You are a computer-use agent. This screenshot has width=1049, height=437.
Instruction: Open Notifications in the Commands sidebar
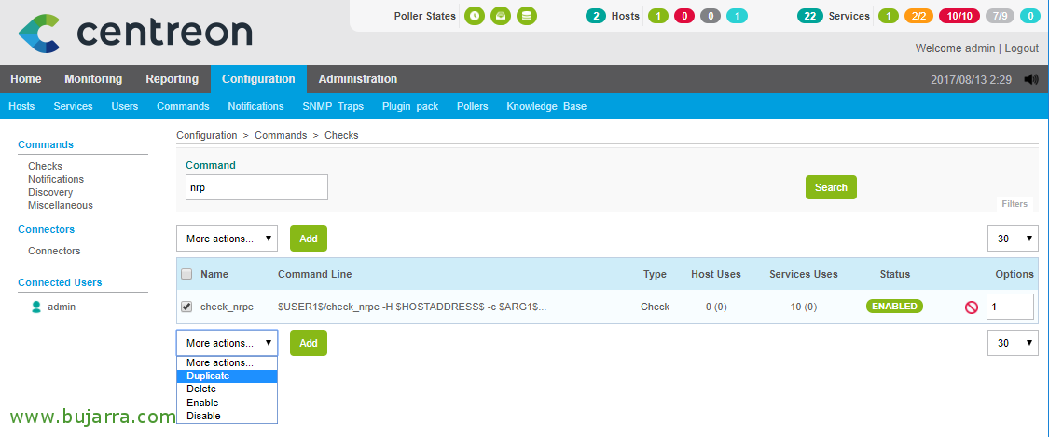(x=56, y=179)
